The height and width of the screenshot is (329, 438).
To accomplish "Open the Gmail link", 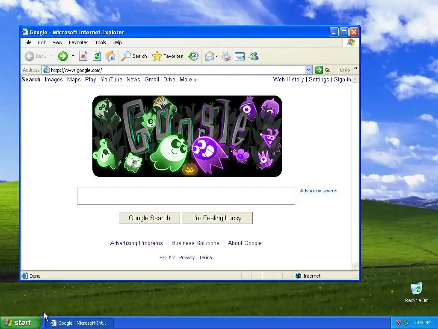I will [x=152, y=79].
